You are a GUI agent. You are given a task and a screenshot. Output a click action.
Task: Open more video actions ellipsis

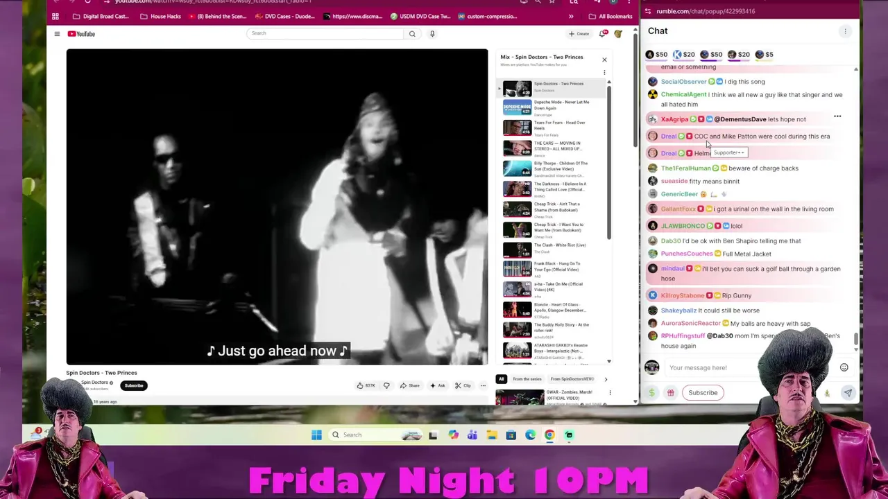click(483, 385)
